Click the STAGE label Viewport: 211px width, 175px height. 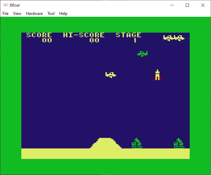(x=128, y=35)
